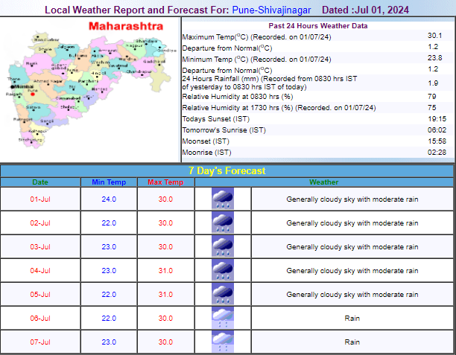
Task: Click the 05-Jul date cell
Action: [x=40, y=294]
